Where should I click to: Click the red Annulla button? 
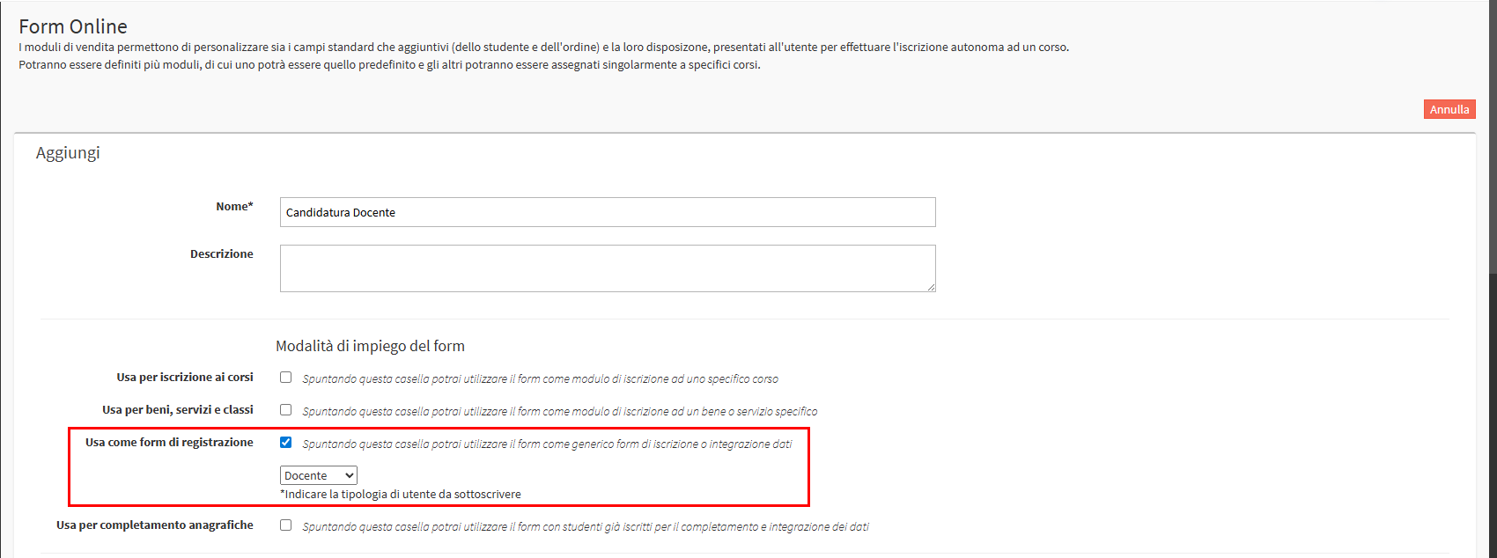tap(1449, 110)
